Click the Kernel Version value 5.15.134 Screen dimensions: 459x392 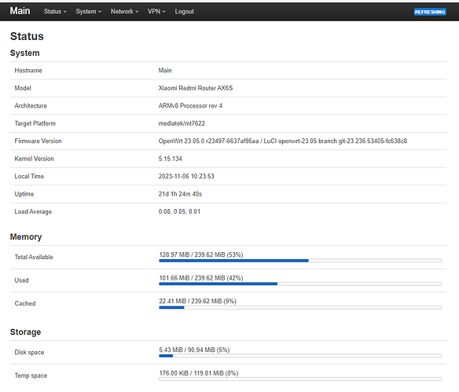(x=170, y=159)
